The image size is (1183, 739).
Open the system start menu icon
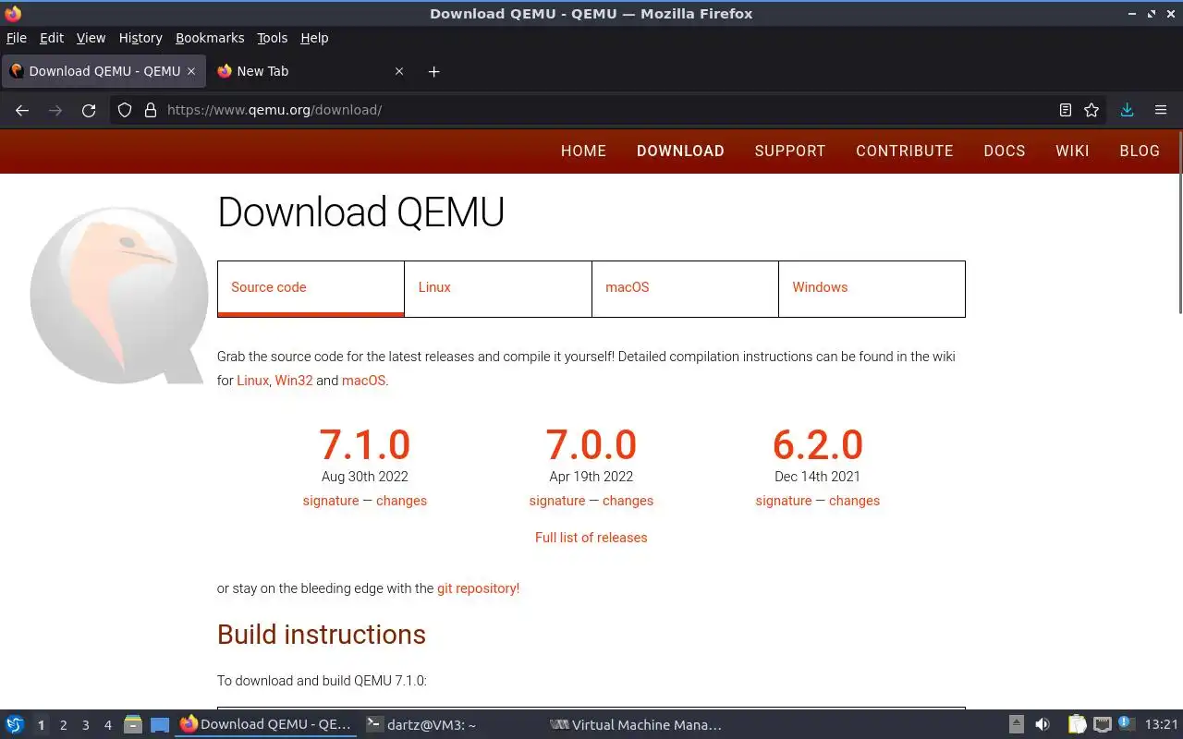click(x=15, y=724)
